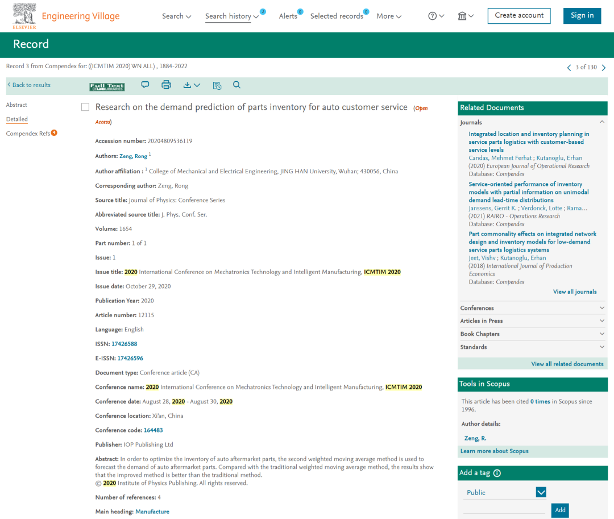Screen dimensions: 614x519
Task: Click the save record to folder icon
Action: click(x=217, y=85)
